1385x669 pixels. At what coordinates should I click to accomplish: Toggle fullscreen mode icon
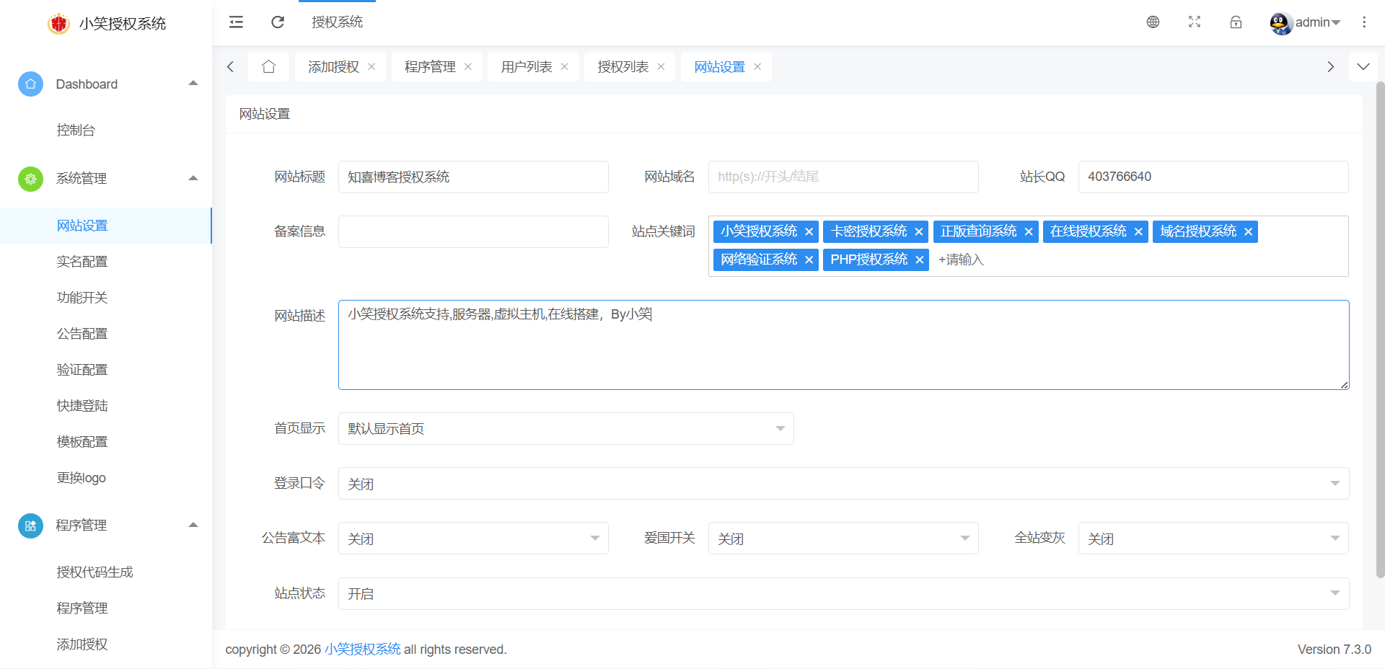[1195, 22]
